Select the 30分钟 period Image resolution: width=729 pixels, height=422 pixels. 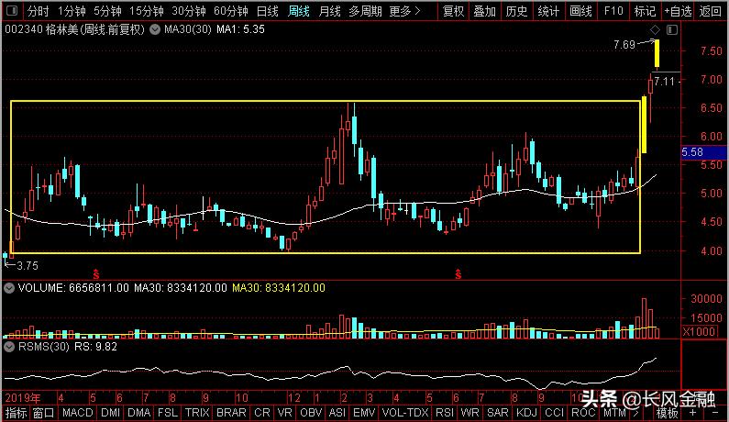pos(189,11)
